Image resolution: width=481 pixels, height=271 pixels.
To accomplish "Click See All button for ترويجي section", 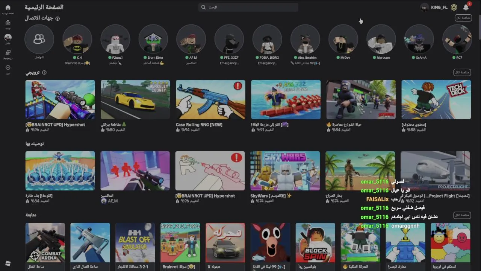I will click(463, 72).
